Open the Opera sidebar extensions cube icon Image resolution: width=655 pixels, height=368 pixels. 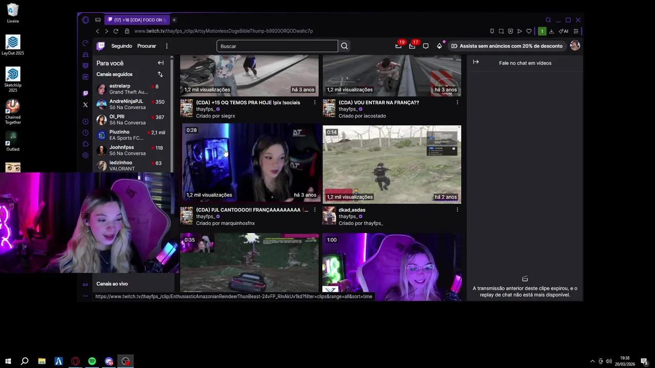coord(85,144)
